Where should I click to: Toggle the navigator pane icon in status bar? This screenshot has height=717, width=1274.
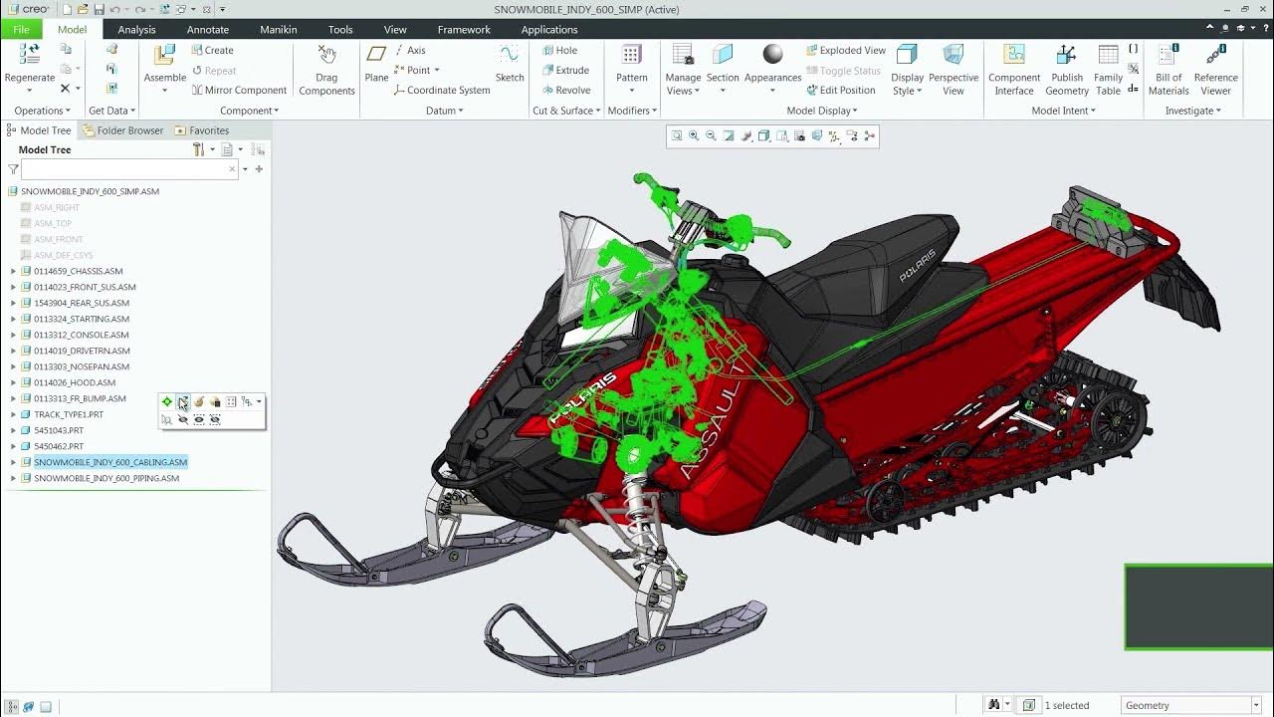pyautogui.click(x=12, y=706)
